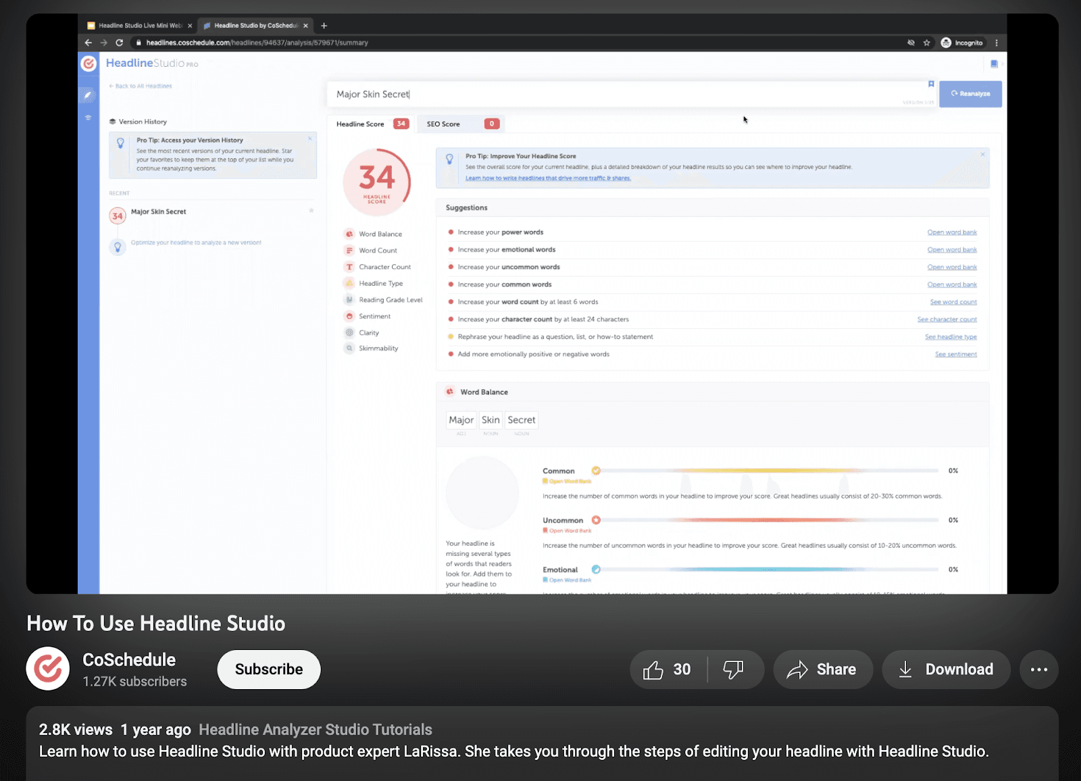Open Chrome three-dot menu
Screen dimensions: 1081x781
click(x=997, y=43)
